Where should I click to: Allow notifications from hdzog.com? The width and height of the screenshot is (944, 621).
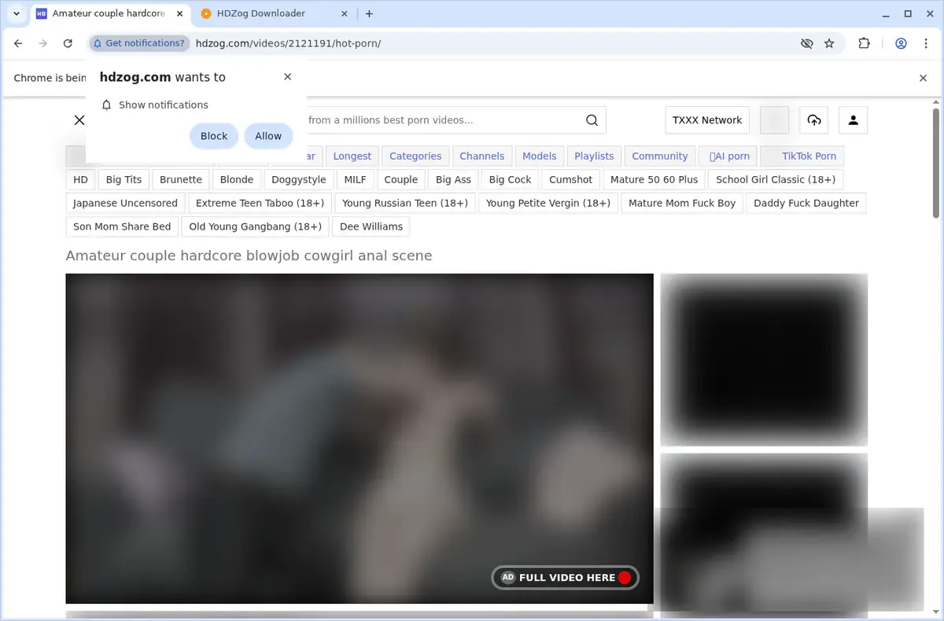(x=268, y=136)
